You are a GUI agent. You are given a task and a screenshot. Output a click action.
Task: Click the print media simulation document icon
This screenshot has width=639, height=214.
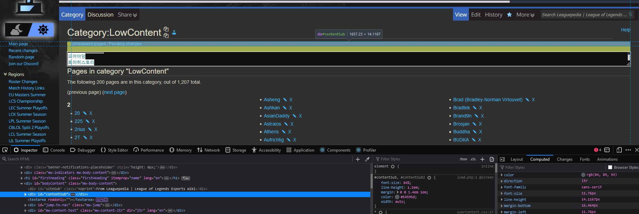(492, 159)
